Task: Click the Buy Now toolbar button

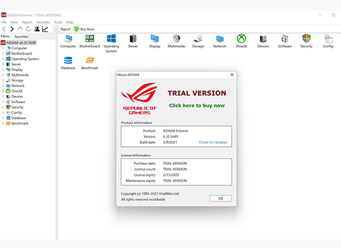Action: click(x=84, y=29)
